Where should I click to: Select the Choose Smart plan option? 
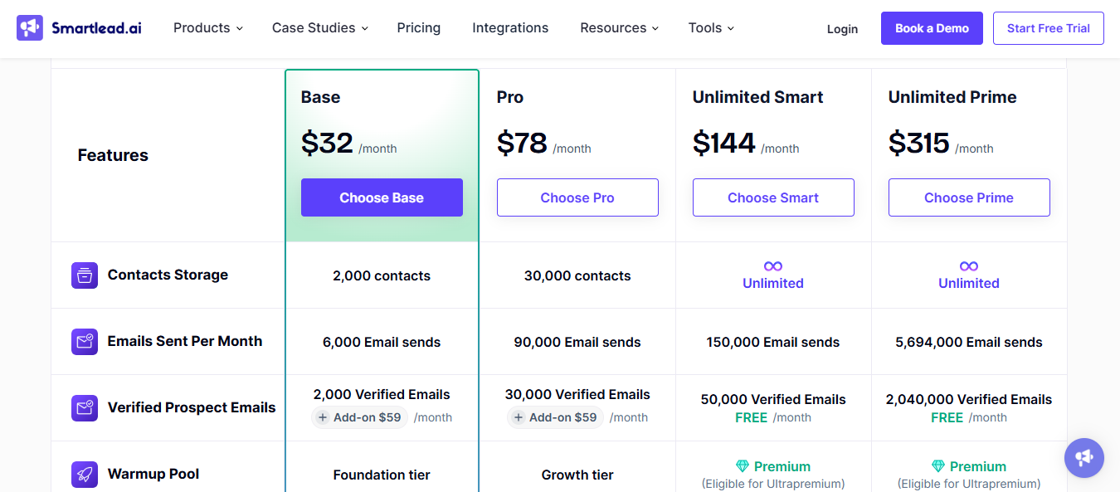tap(773, 197)
